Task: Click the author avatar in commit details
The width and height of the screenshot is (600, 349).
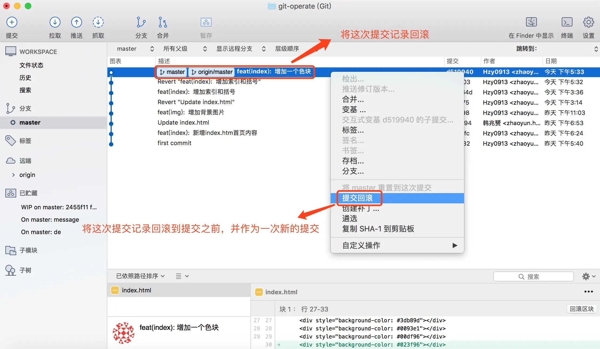Action: (x=123, y=333)
